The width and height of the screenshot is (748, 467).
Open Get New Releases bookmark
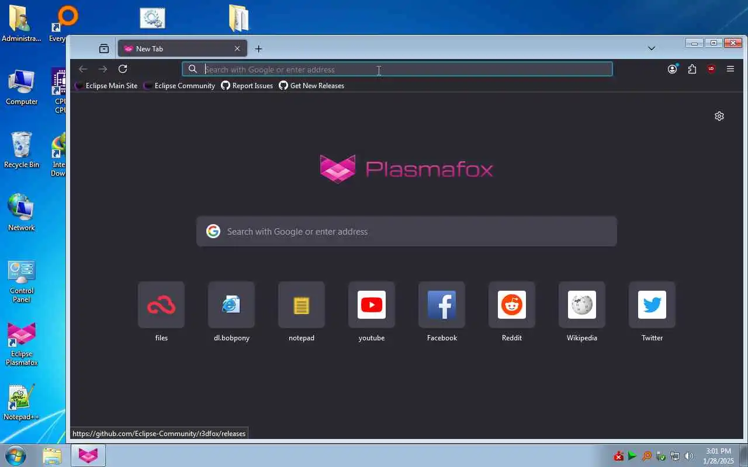pos(311,86)
